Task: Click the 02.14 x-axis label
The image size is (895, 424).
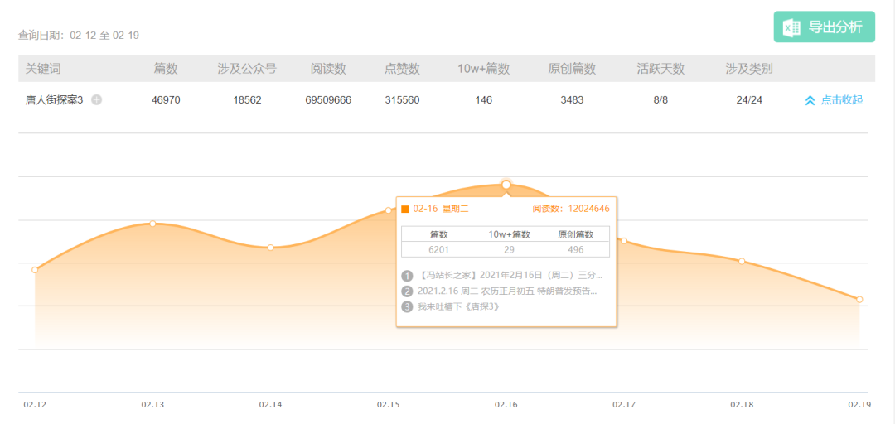Action: click(x=270, y=405)
